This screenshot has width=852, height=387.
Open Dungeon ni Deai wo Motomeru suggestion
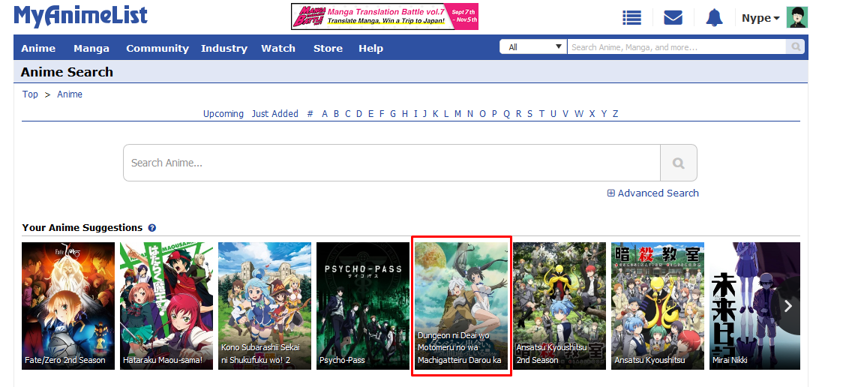click(461, 306)
